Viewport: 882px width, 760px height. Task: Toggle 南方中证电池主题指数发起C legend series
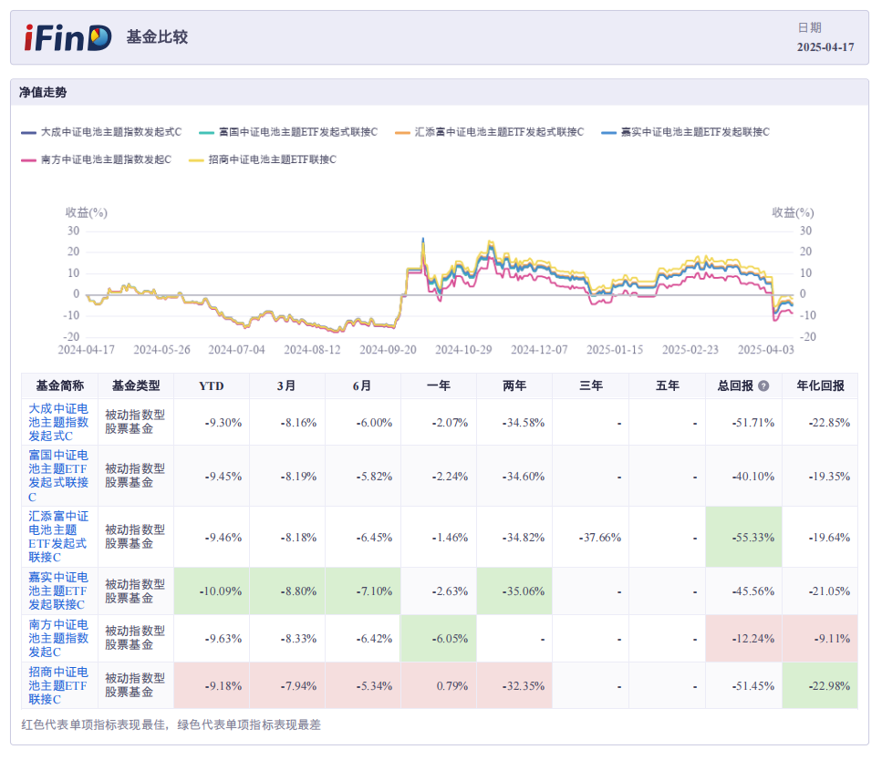pyautogui.click(x=96, y=159)
